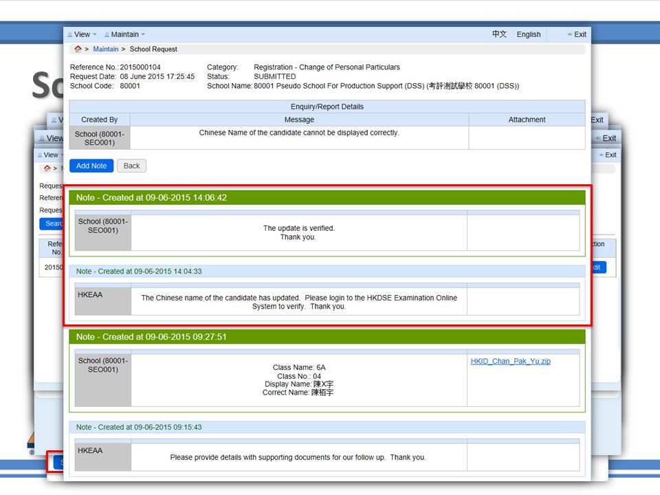
Task: Click the note header created at 09:15:43
Action: 327,427
